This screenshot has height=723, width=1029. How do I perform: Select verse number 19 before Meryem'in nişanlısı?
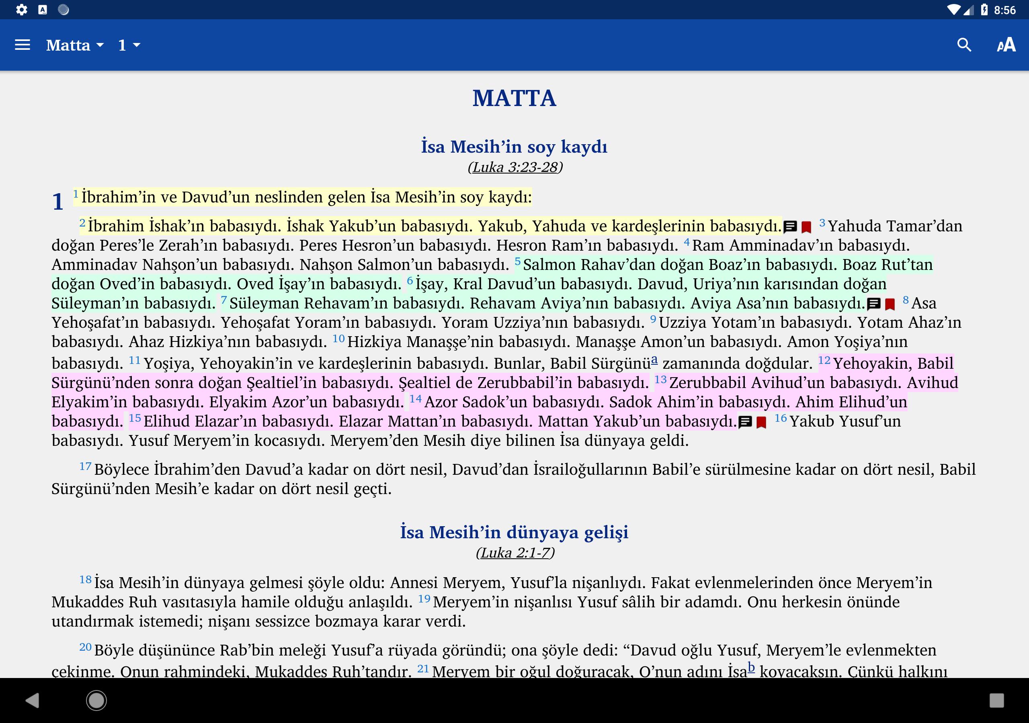click(x=424, y=598)
